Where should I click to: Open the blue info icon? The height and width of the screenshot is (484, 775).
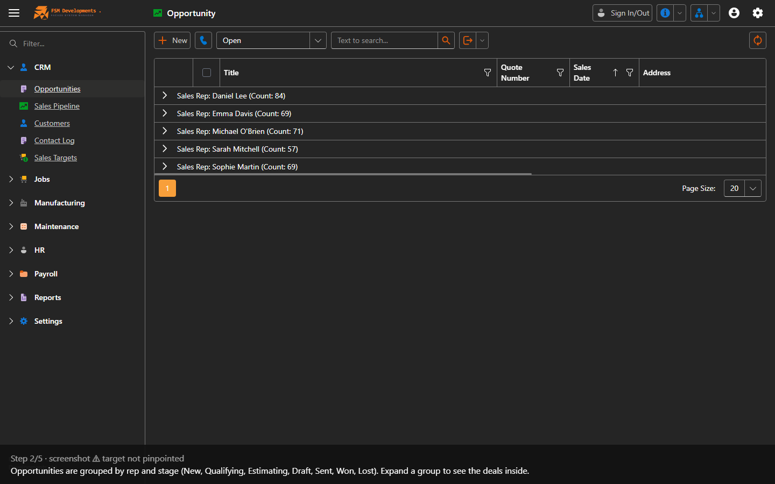point(665,13)
